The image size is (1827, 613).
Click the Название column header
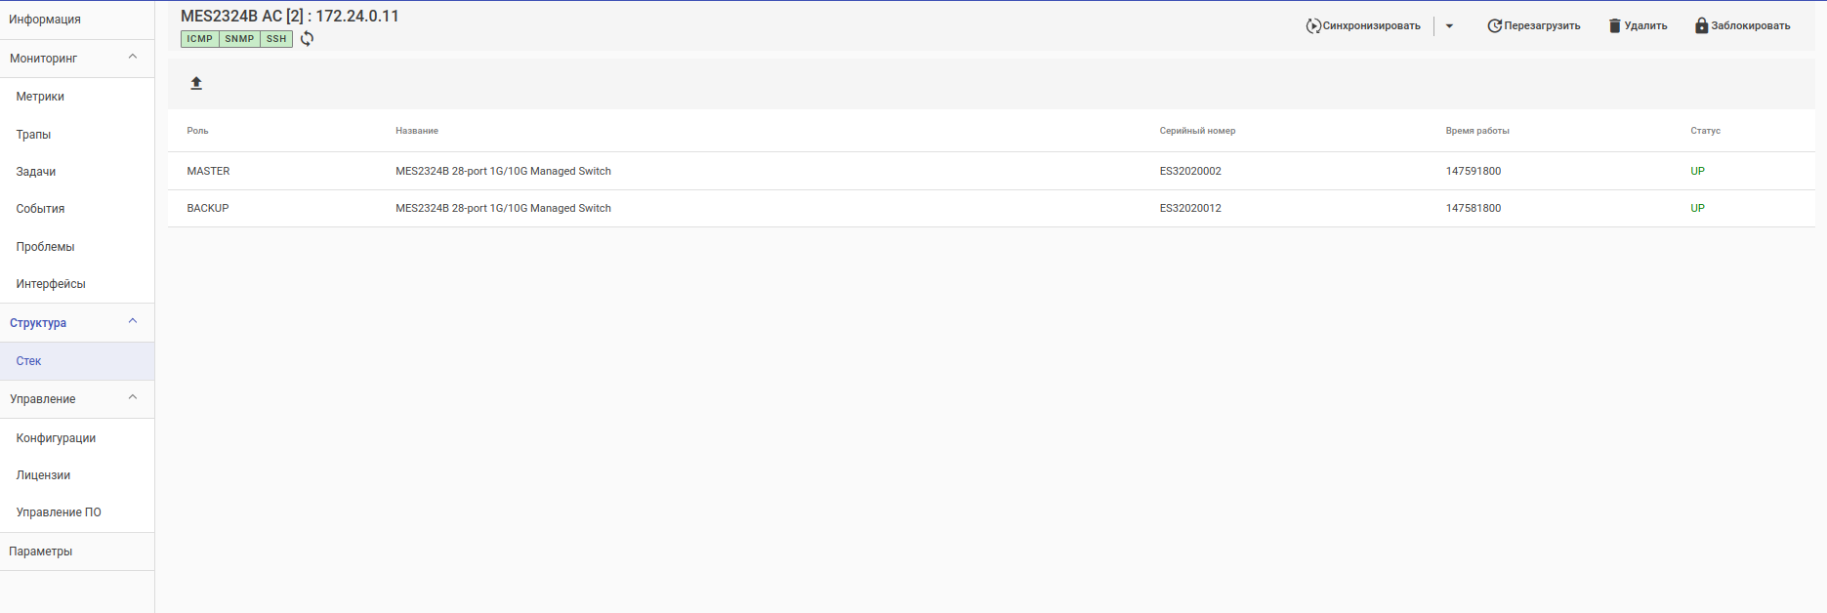(417, 131)
